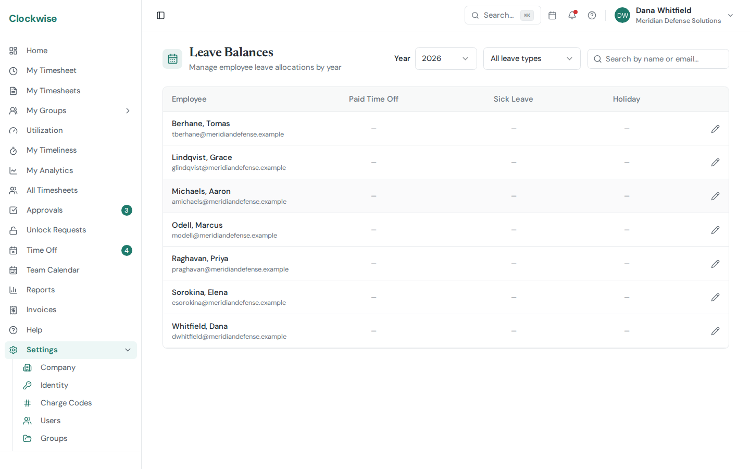
Task: Edit leave balance for Raghavan, Priya
Action: pos(716,264)
